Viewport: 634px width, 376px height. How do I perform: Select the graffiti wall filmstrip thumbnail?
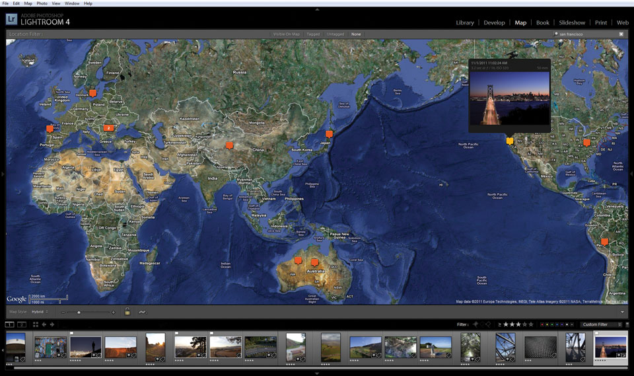click(51, 348)
